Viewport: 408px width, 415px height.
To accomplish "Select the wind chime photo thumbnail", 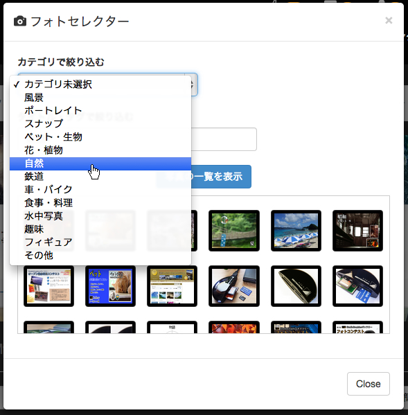I will click(234, 231).
